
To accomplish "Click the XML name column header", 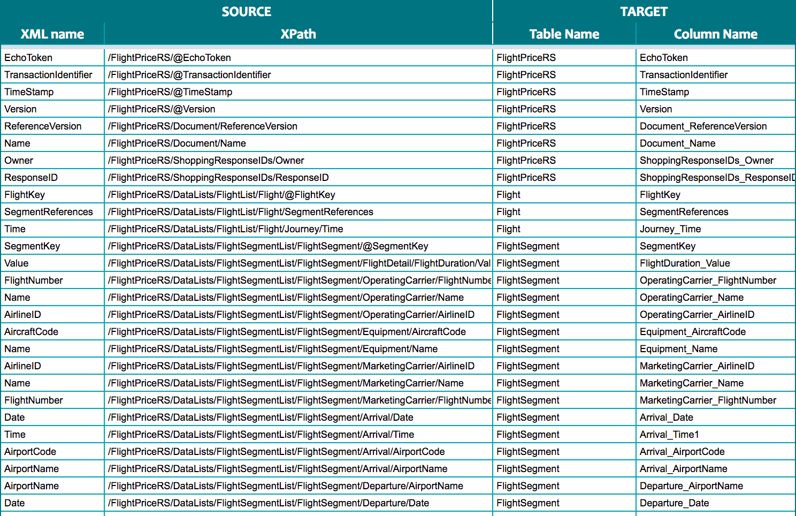I will click(52, 34).
